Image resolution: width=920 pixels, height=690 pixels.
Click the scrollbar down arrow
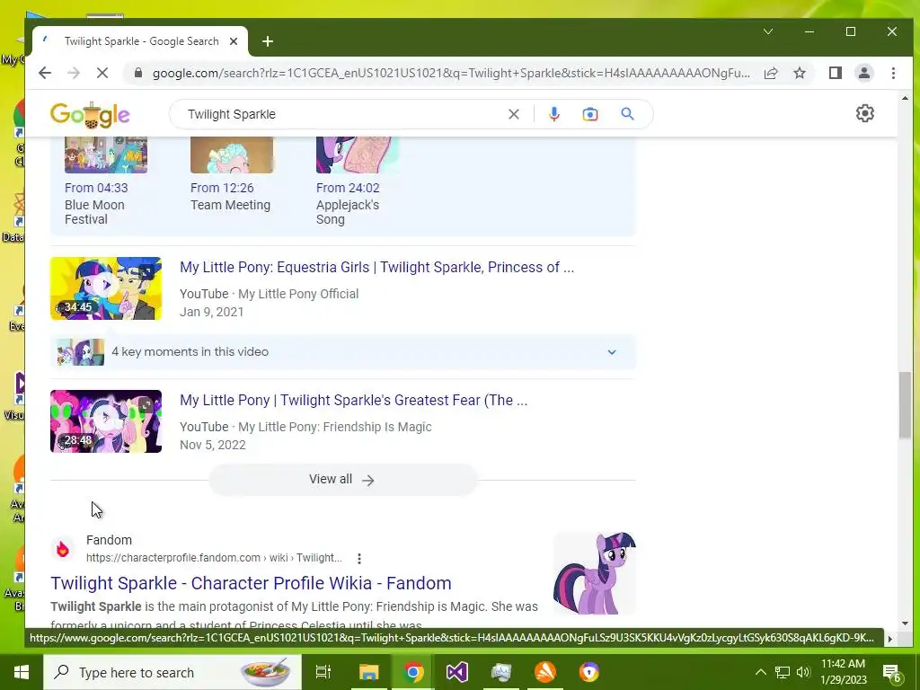click(x=905, y=624)
